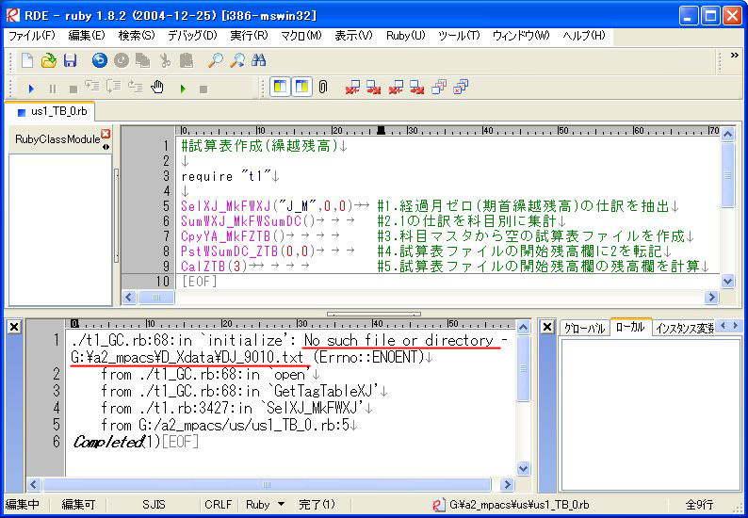Click the variable tabs right arrow
The image size is (748, 518).
(735, 325)
